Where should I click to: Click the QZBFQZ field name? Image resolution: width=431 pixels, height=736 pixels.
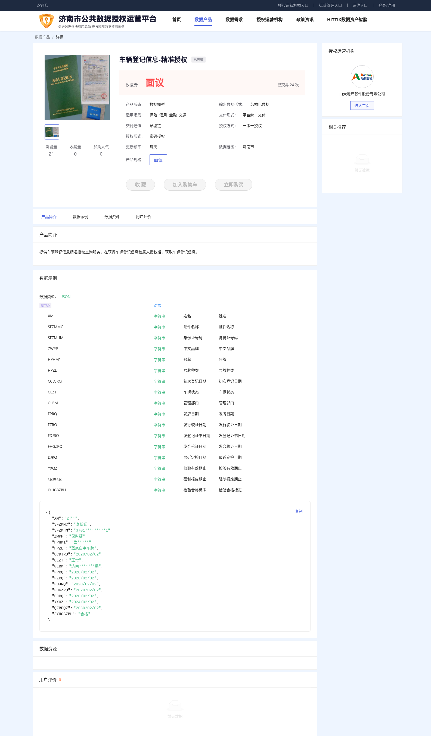55,479
